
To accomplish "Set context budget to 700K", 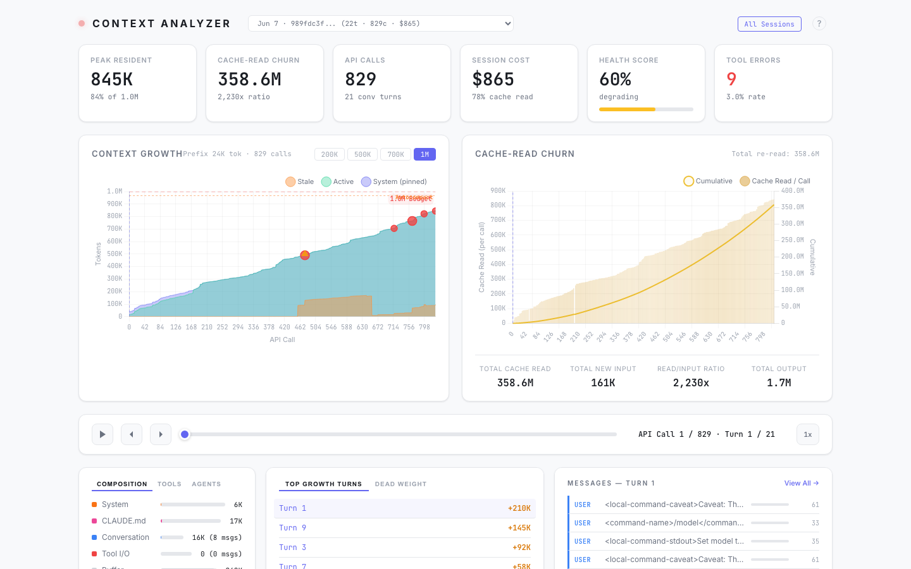I will click(395, 154).
